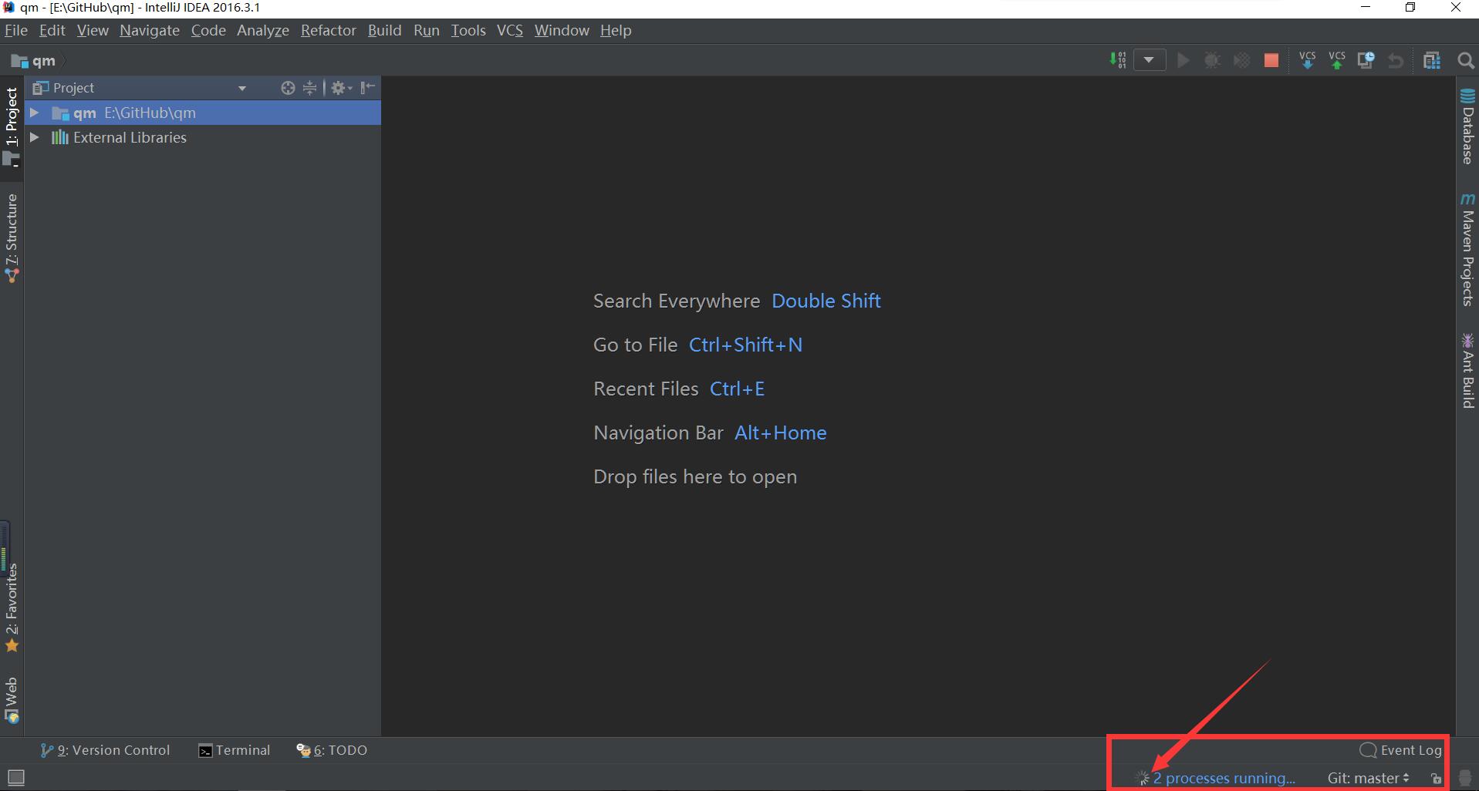
Task: Hide the Project panel with the arrow icon
Action: tap(368, 88)
